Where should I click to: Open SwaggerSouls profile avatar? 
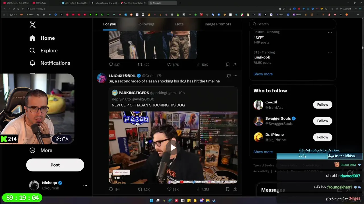258,121
